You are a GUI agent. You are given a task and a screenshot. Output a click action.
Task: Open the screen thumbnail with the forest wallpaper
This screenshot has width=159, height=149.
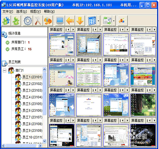click(x=143, y=105)
